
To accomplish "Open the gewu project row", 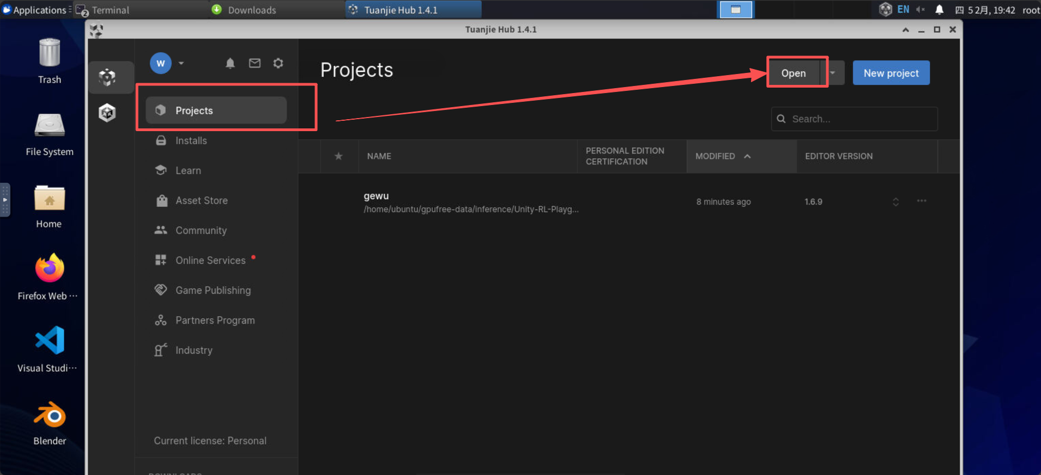I will click(x=629, y=202).
